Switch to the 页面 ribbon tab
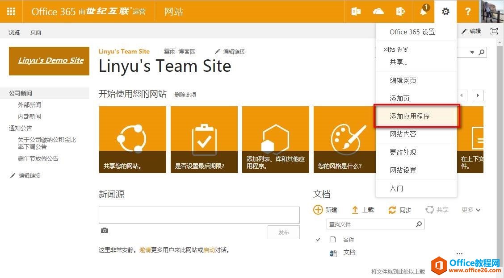Screen dimensions: 504x278 pyautogui.click(x=36, y=32)
